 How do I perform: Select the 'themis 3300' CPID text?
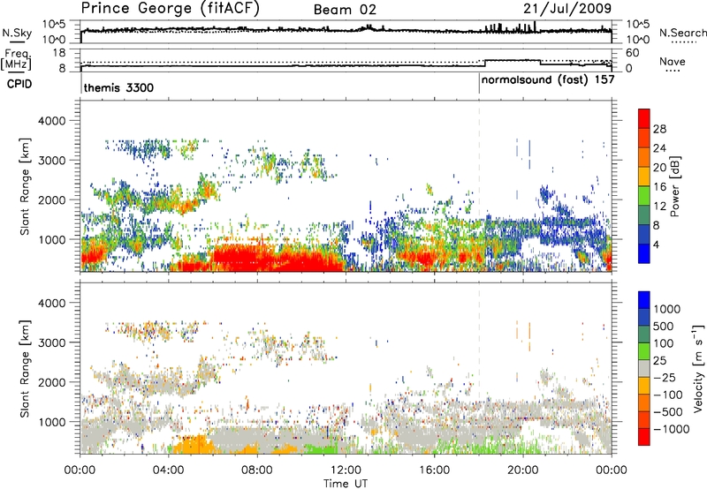tap(118, 87)
